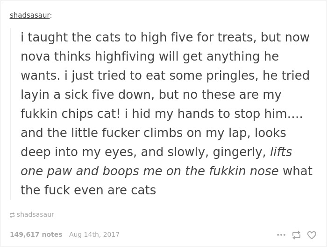Screen dimensions: 327x247
Task: Open the shadsasaur blog link at top
Action: pyautogui.click(x=29, y=15)
